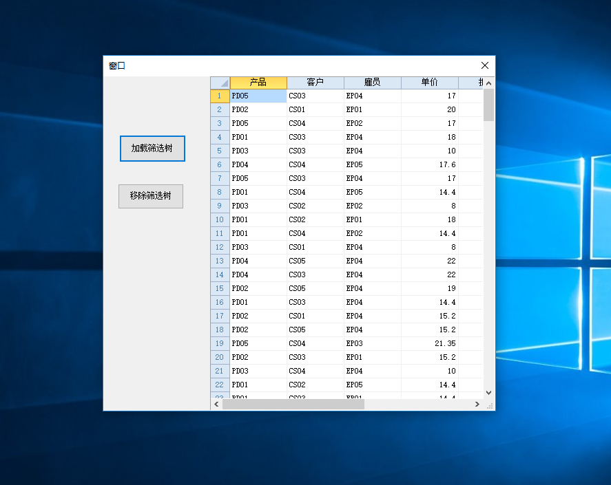The height and width of the screenshot is (485, 611).
Task: Select the EP05 cell in row 22
Action: click(373, 385)
